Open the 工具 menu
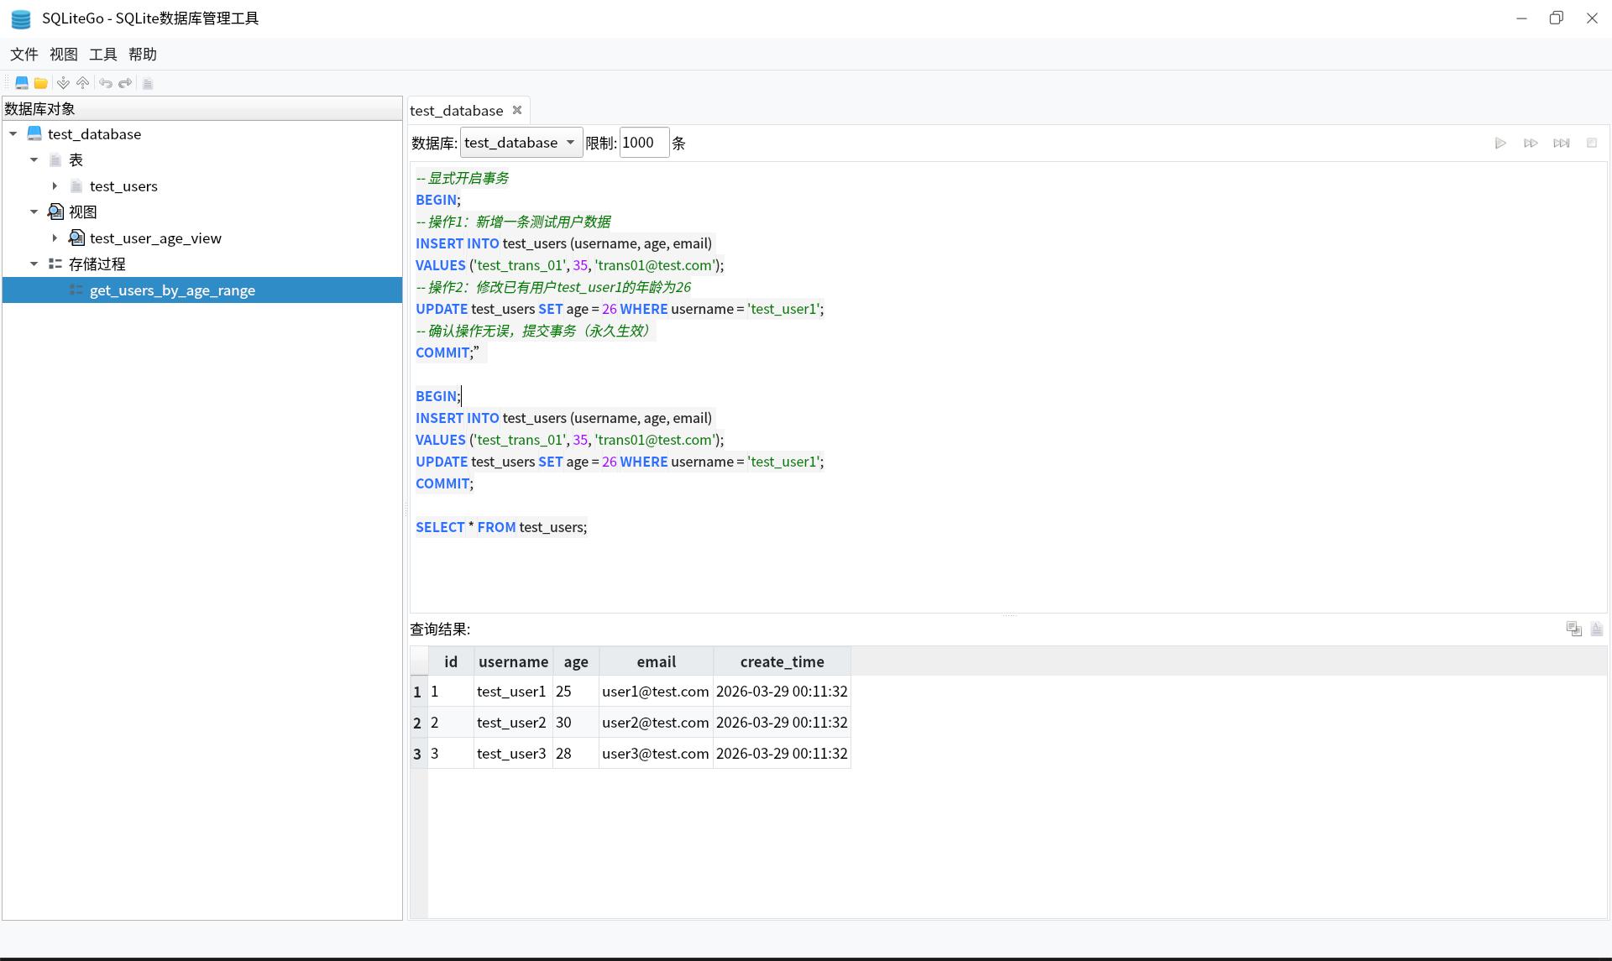Screen dimensions: 1612x961 [102, 55]
